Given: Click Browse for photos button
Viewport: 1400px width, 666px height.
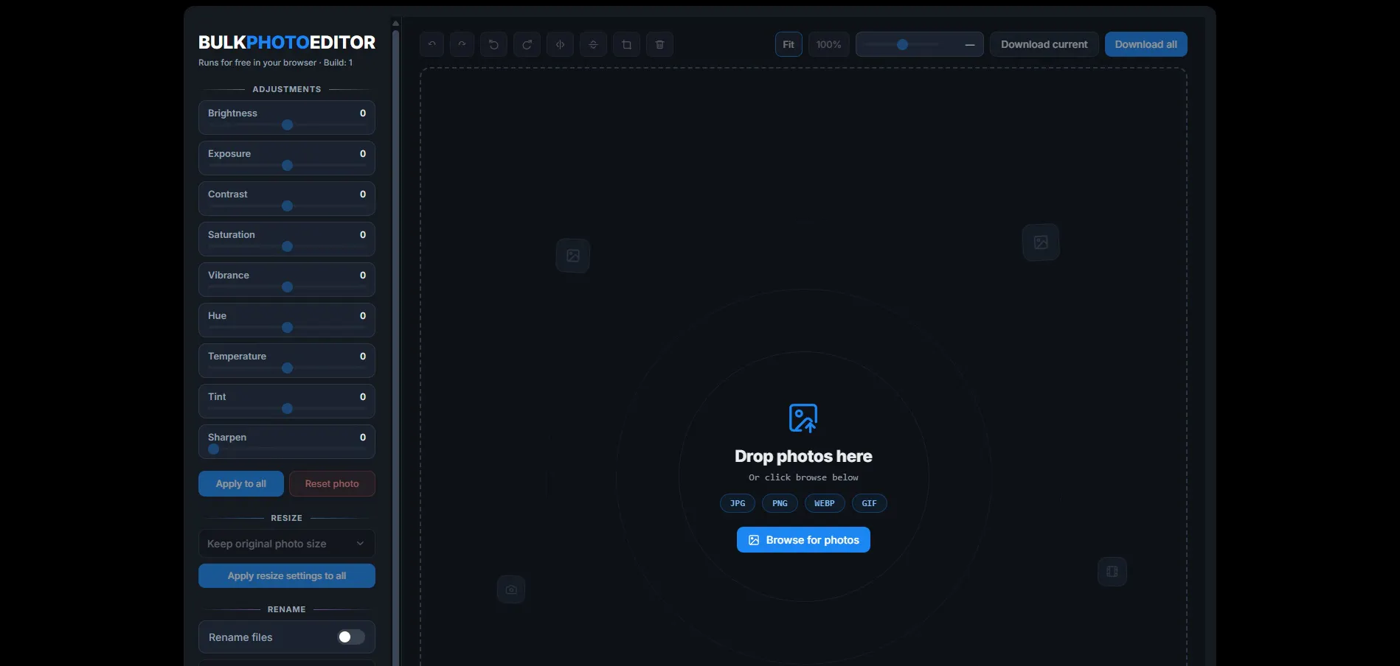Looking at the screenshot, I should click(803, 540).
